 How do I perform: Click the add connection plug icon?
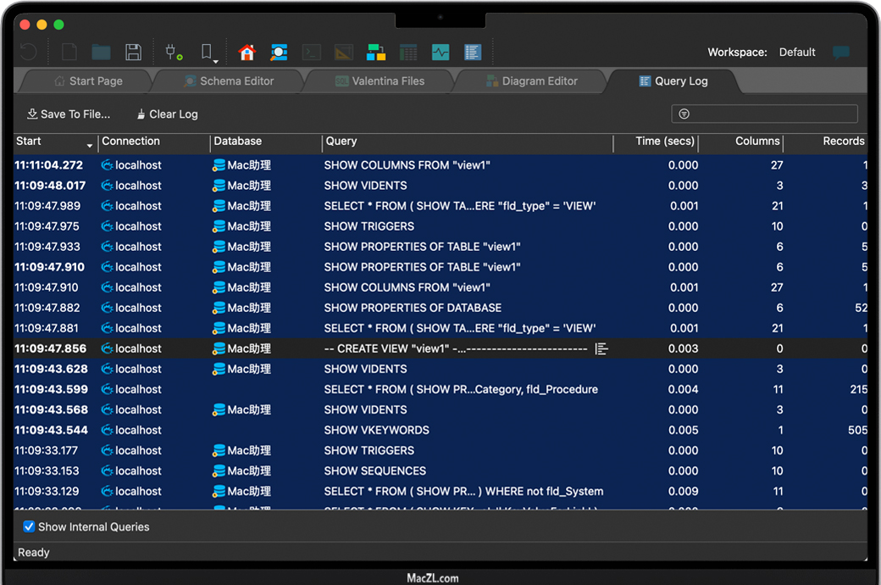coord(174,53)
